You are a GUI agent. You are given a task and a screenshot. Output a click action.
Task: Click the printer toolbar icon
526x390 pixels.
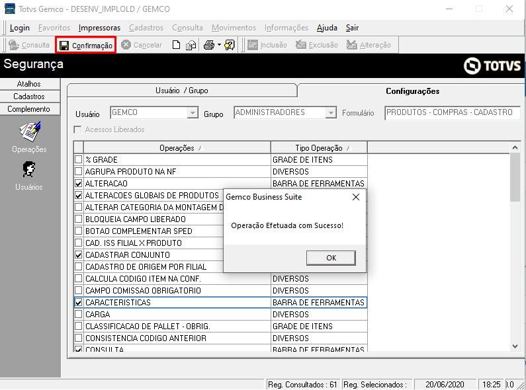pyautogui.click(x=208, y=45)
